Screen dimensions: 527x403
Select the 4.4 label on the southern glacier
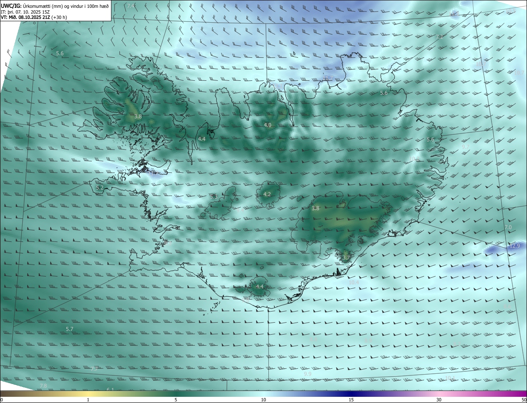(x=259, y=286)
